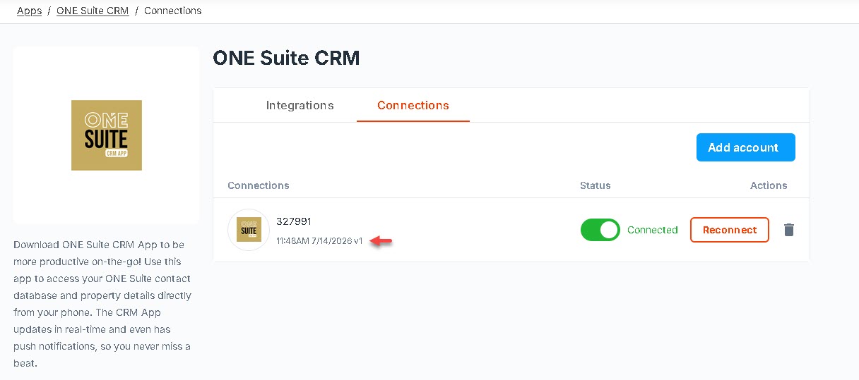
Task: Click the 11:48AM 7/14/2026 v1 timestamp
Action: point(319,241)
